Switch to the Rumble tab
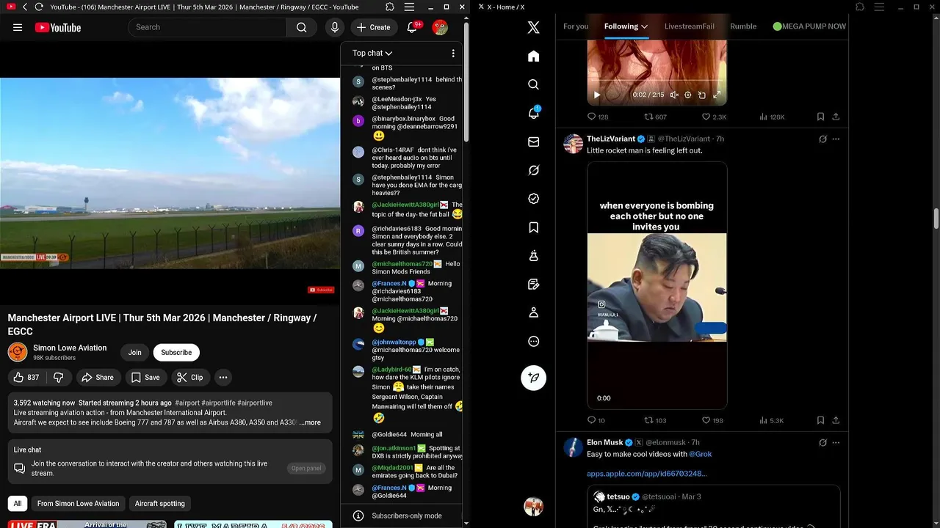Image resolution: width=940 pixels, height=528 pixels. click(x=743, y=26)
